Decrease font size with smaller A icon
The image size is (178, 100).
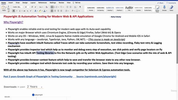click(36, 7)
